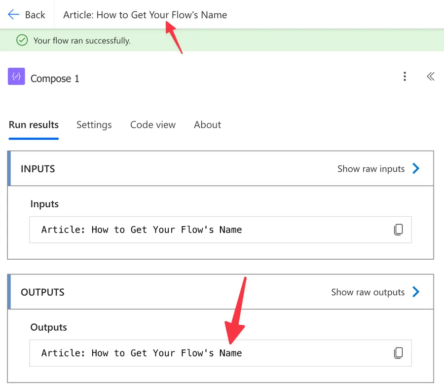Click the Back arrow icon

[13, 15]
